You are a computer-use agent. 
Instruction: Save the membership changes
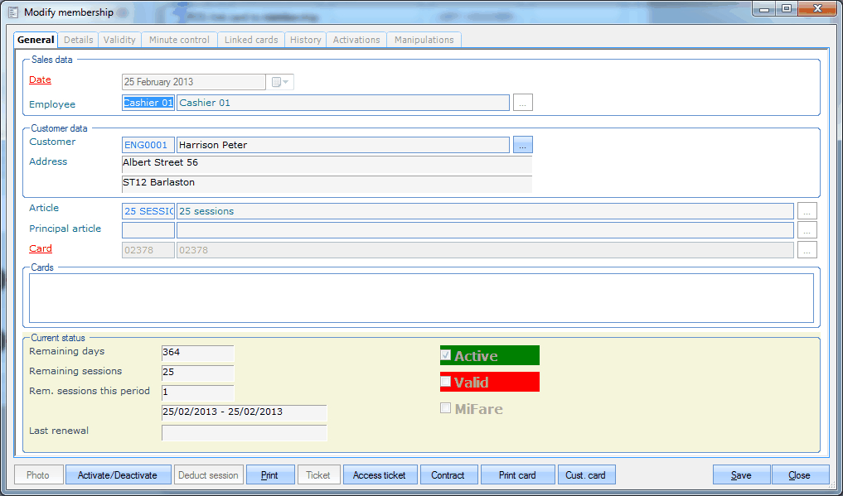(740, 474)
